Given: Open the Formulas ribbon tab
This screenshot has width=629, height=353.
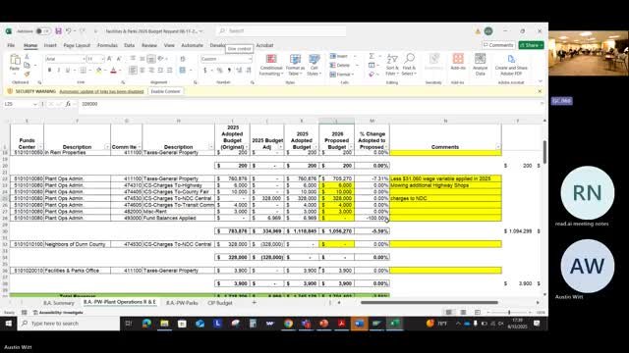Looking at the screenshot, I should (107, 45).
